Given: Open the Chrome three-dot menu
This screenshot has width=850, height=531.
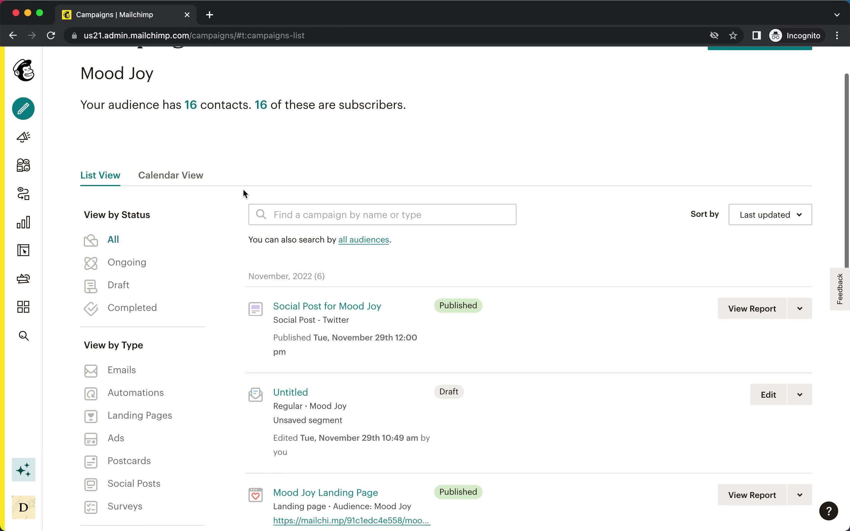Looking at the screenshot, I should 837,35.
